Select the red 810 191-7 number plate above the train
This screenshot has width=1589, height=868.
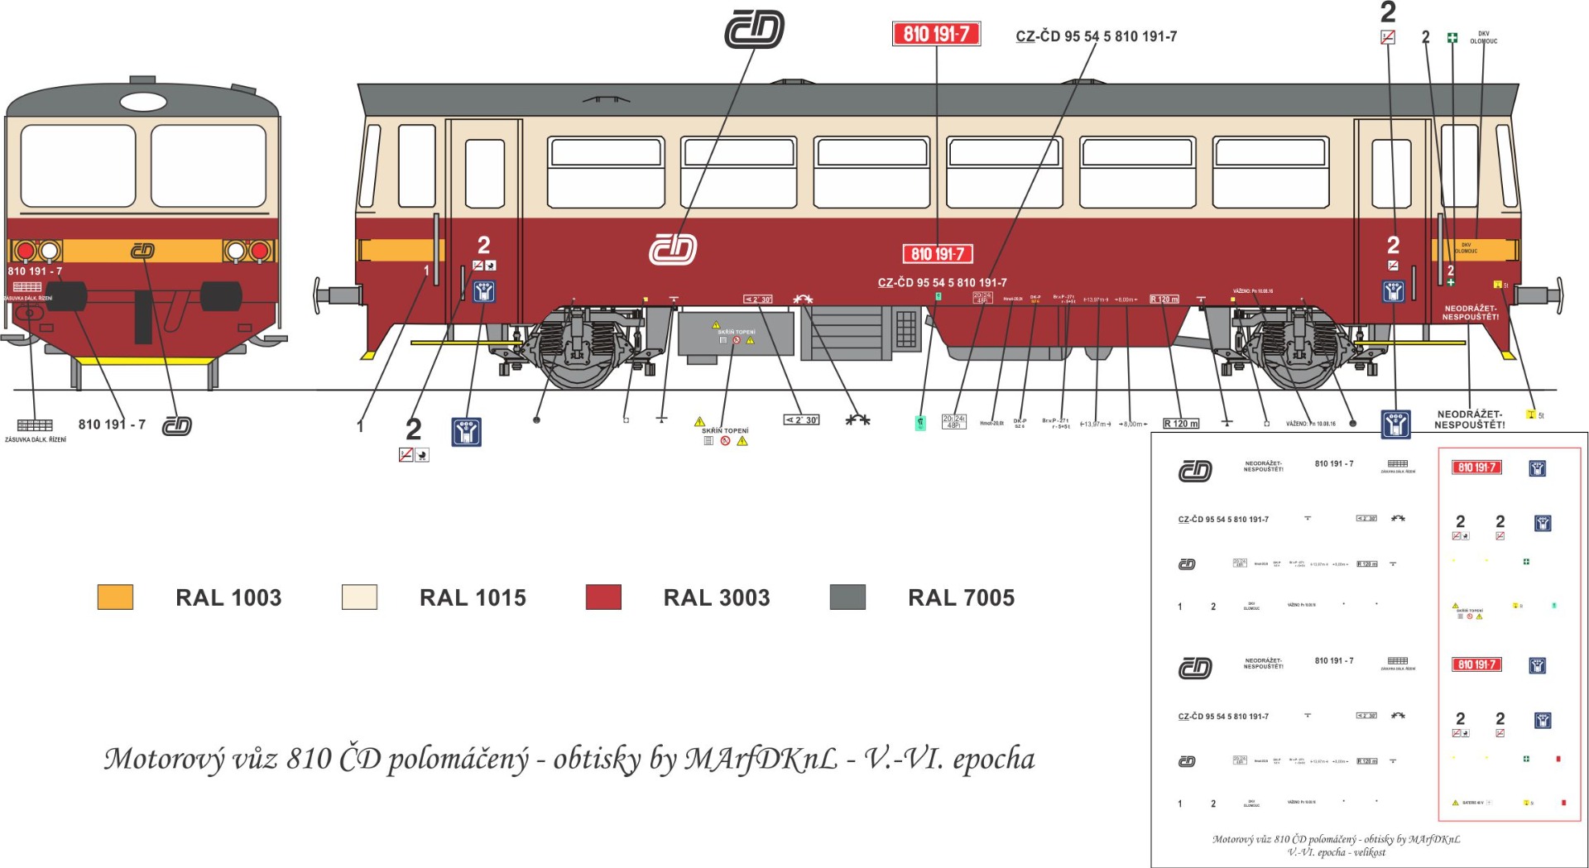(x=936, y=34)
